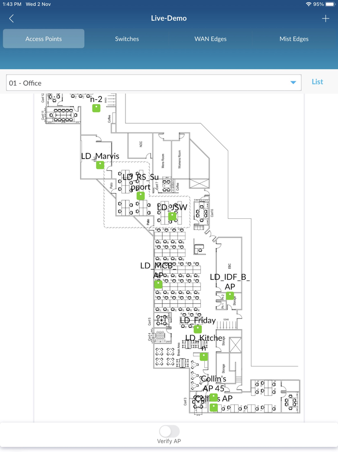Select the LD_Friday access point marker
Screen dimensions: 338x452
pos(197,329)
